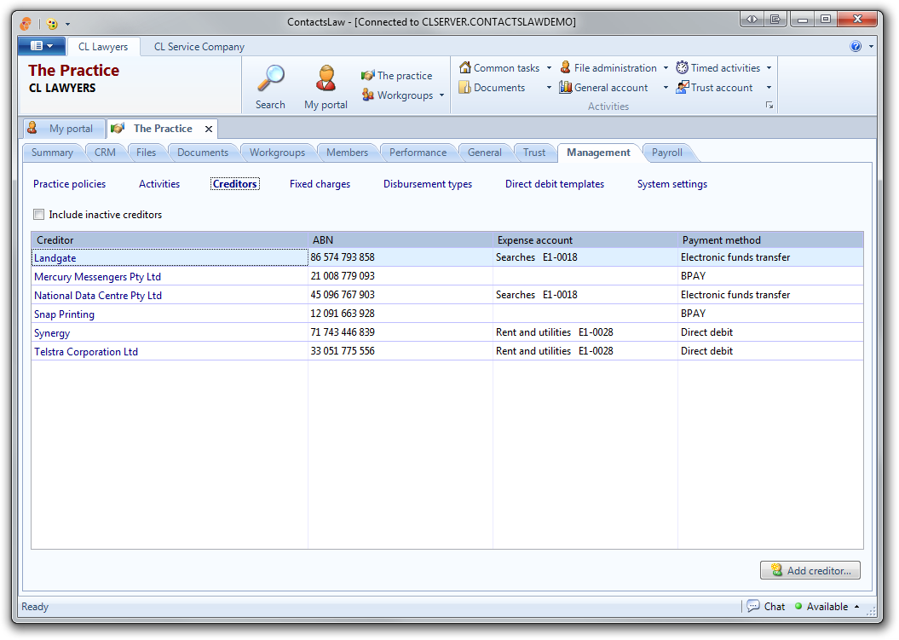Go to System settings link
Viewport: 899px width, 640px height.
pyautogui.click(x=672, y=184)
